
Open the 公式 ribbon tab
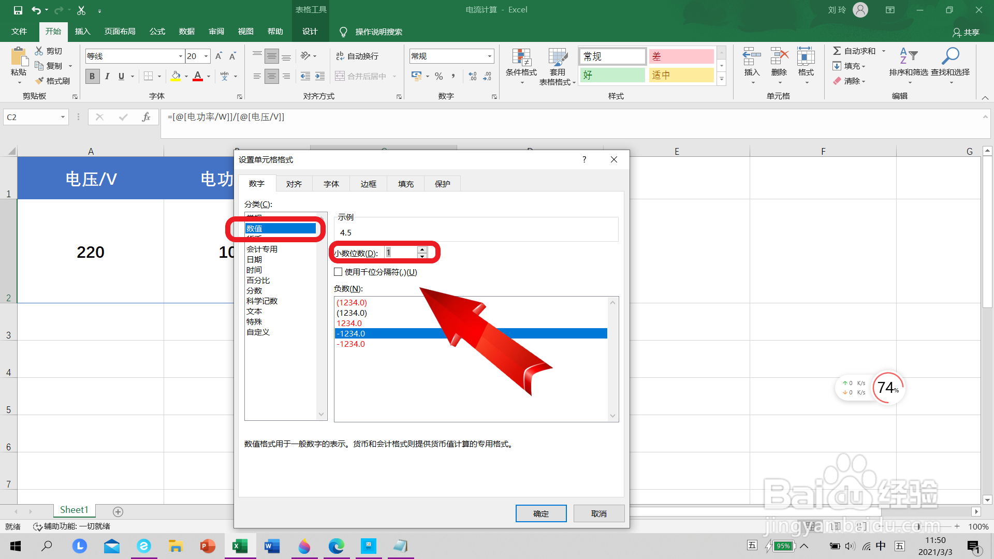(x=157, y=32)
